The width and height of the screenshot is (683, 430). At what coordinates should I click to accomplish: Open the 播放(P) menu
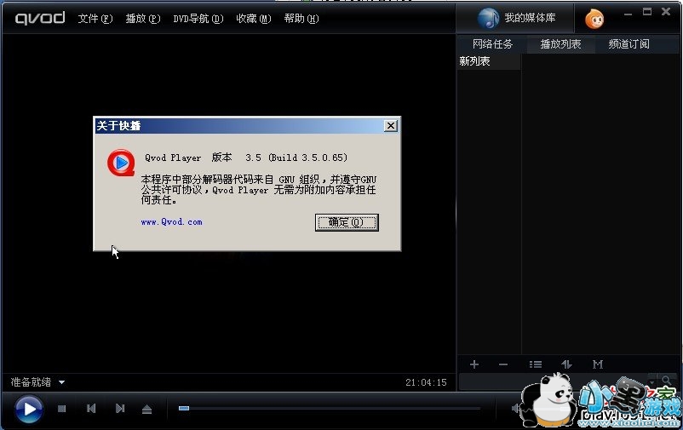pyautogui.click(x=143, y=19)
